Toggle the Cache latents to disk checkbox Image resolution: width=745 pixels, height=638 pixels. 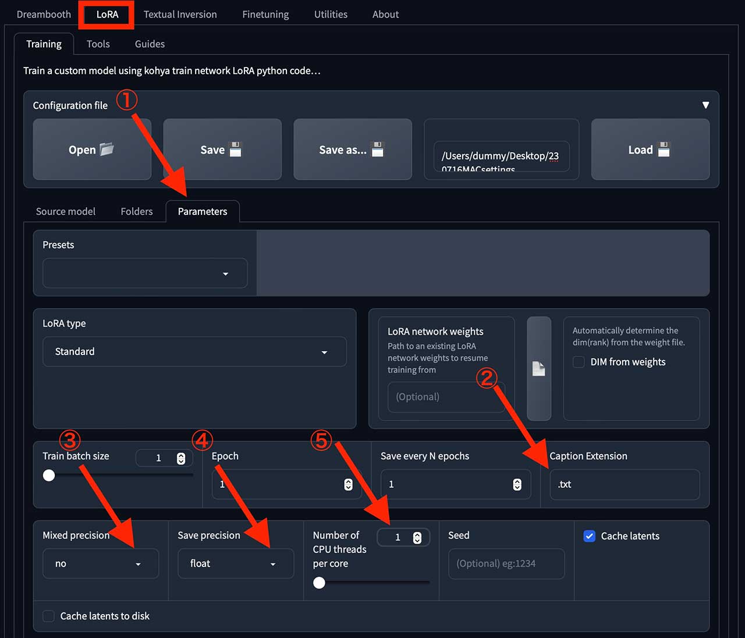pyautogui.click(x=49, y=616)
